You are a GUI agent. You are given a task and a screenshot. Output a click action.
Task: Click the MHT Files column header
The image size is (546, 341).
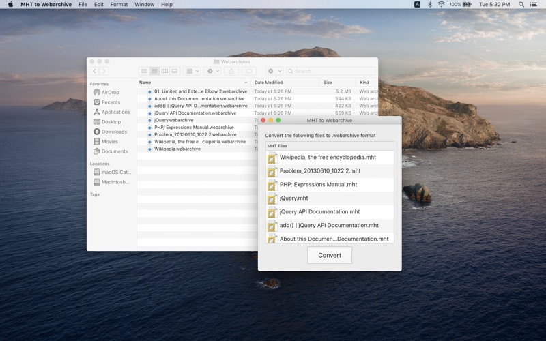(x=330, y=146)
